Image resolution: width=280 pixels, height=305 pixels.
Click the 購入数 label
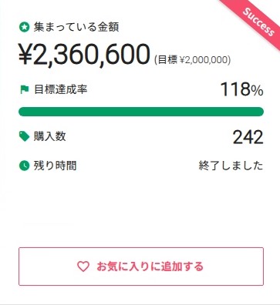(50, 136)
